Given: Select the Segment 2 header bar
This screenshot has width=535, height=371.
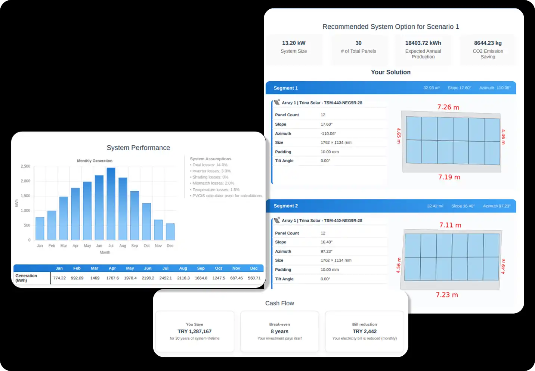Looking at the screenshot, I should click(x=391, y=206).
